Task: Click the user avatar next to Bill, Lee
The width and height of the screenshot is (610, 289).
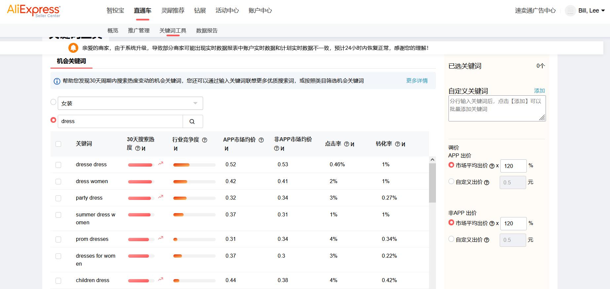Action: pyautogui.click(x=570, y=11)
